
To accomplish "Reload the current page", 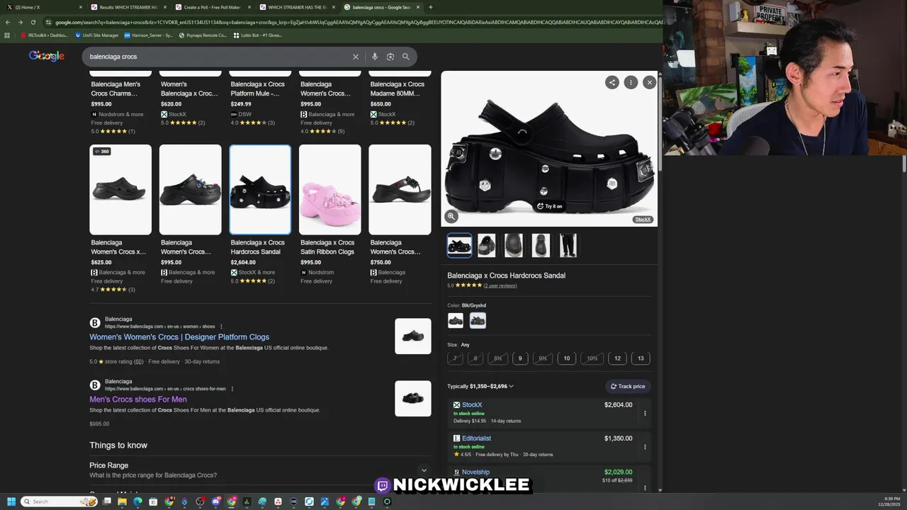I will [33, 22].
